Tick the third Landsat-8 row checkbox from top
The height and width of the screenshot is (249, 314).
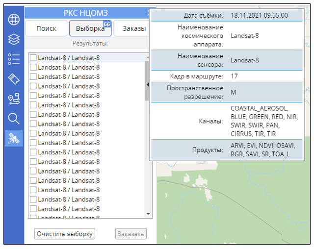33,76
